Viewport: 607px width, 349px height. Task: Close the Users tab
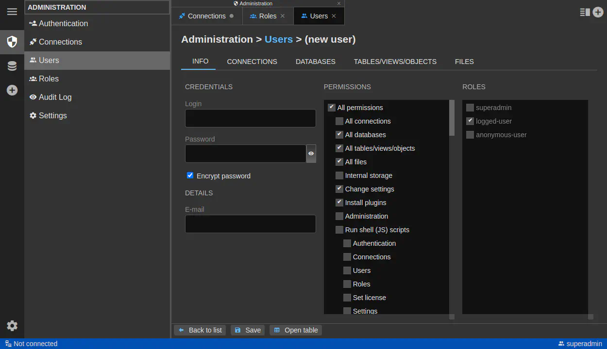click(x=334, y=16)
